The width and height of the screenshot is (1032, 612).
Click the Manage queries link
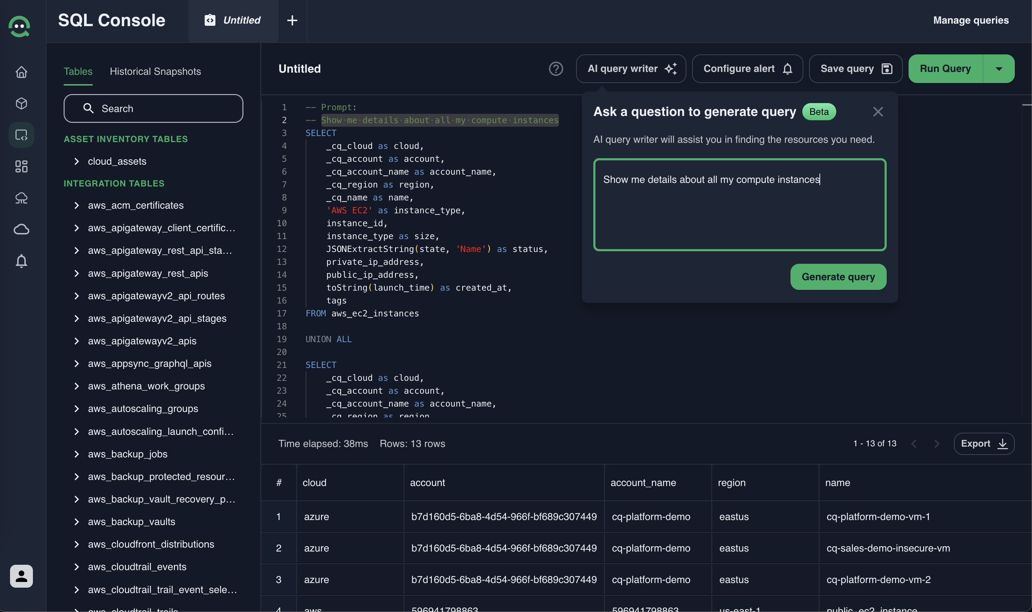[x=970, y=20]
